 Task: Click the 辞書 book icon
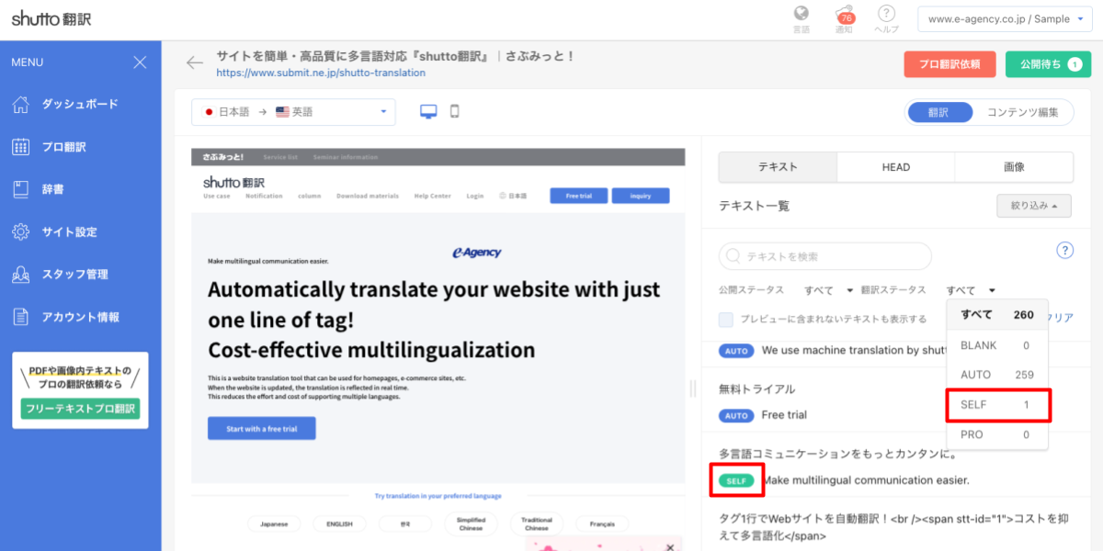tap(20, 189)
